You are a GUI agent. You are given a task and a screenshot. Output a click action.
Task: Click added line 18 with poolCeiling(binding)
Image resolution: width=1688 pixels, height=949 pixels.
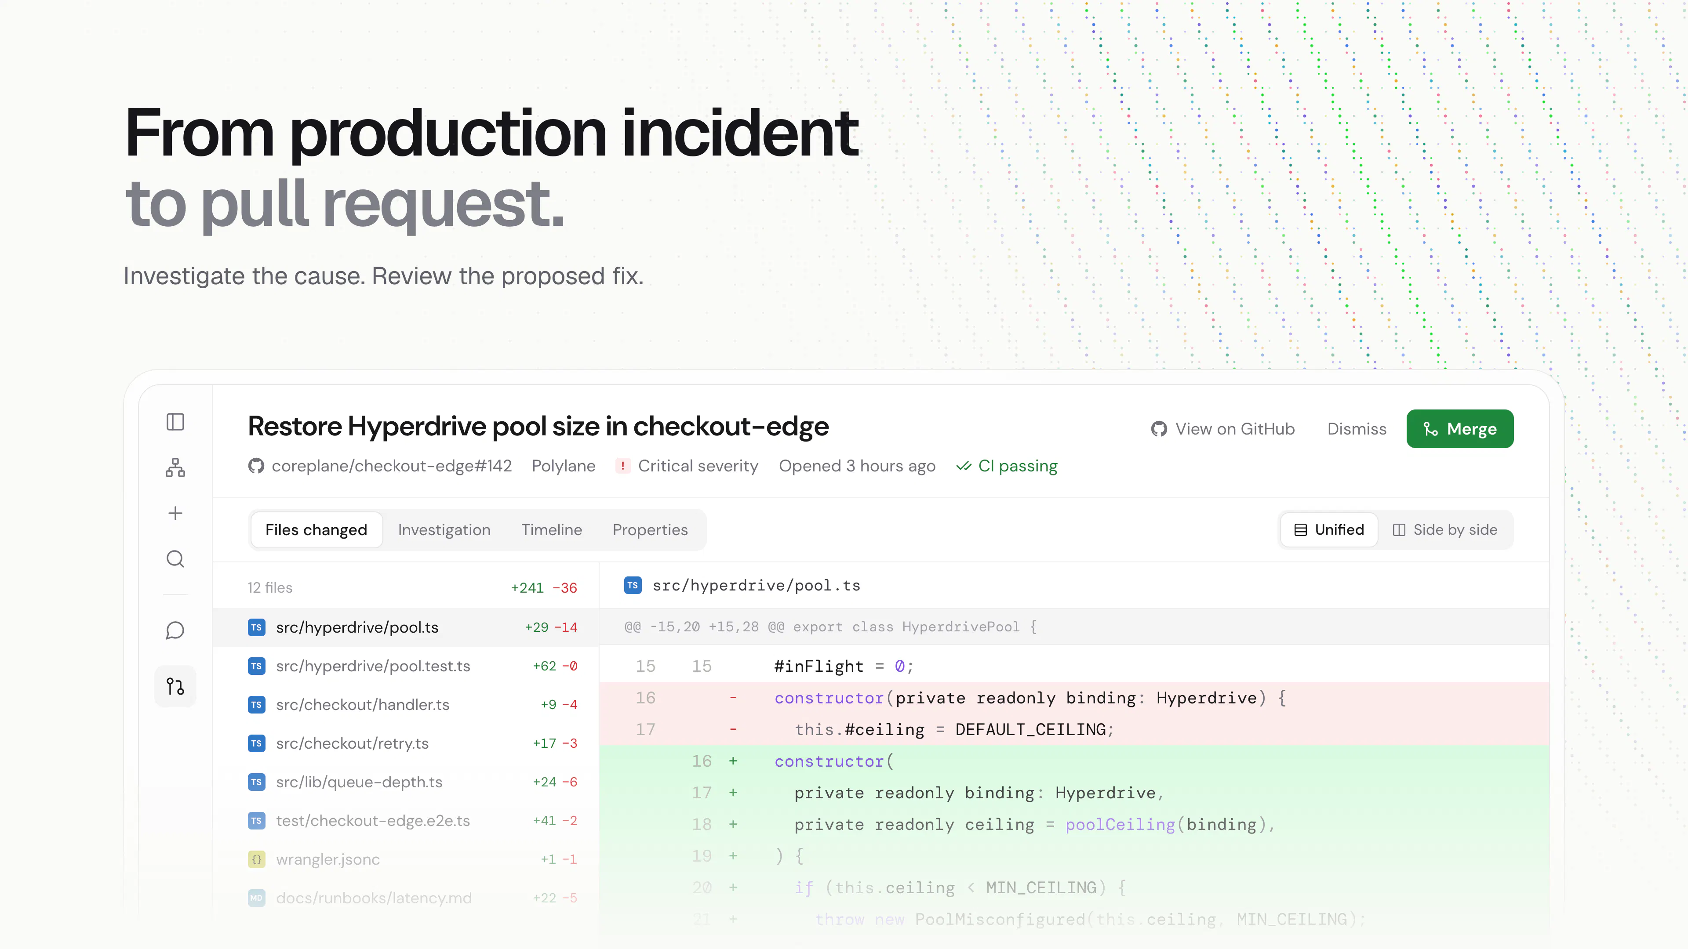(1074, 825)
